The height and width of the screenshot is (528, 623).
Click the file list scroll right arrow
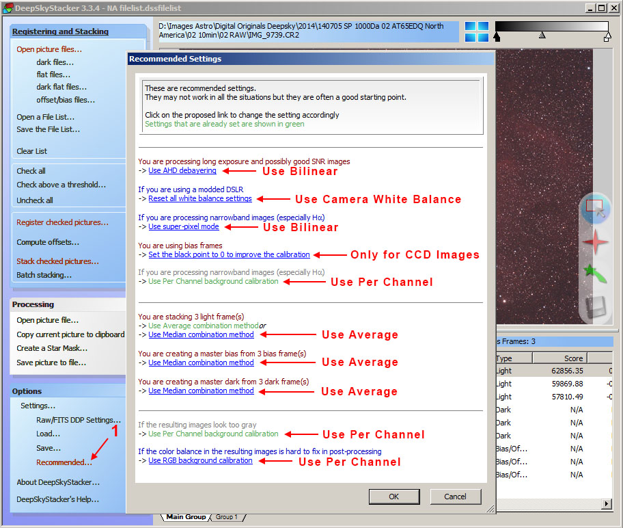pos(607,504)
